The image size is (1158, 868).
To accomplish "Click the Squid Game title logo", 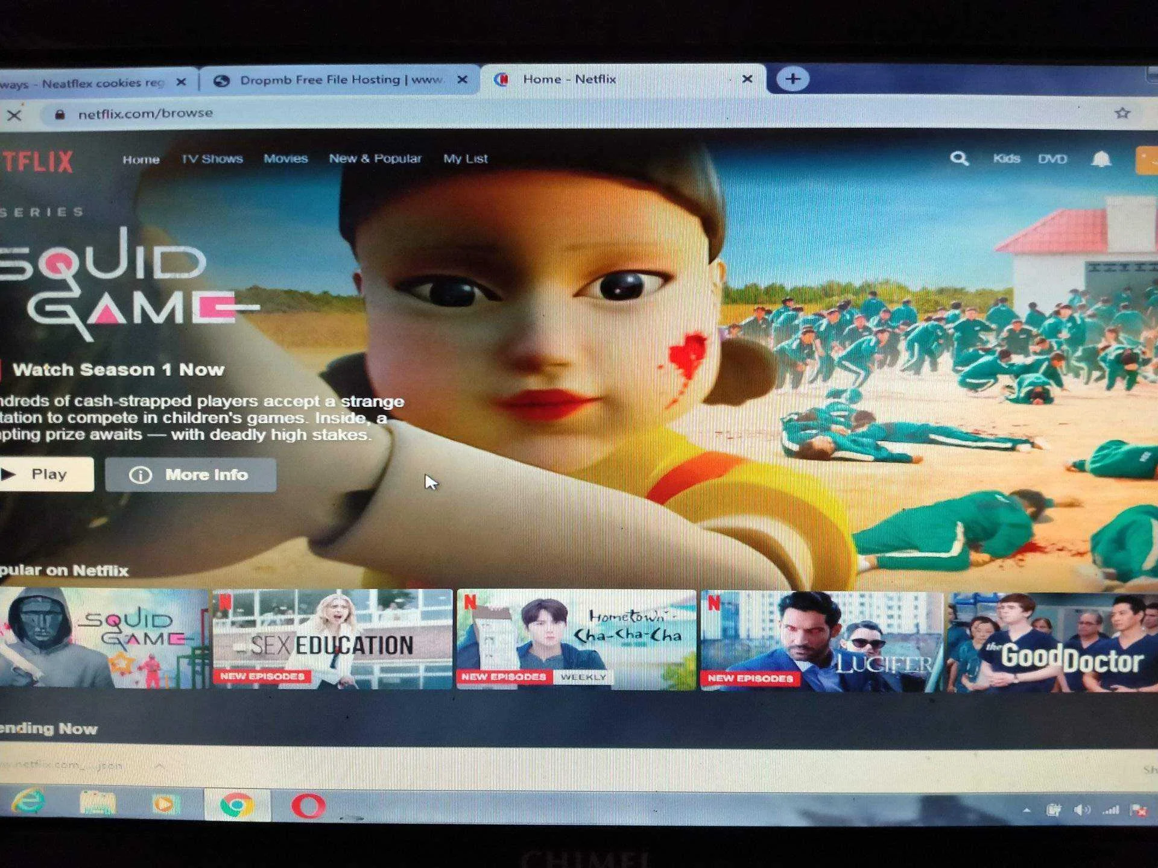I will pos(130,283).
